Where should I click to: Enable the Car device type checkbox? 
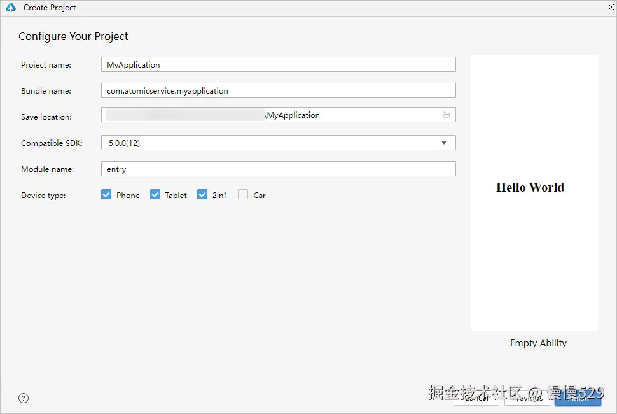click(x=243, y=195)
